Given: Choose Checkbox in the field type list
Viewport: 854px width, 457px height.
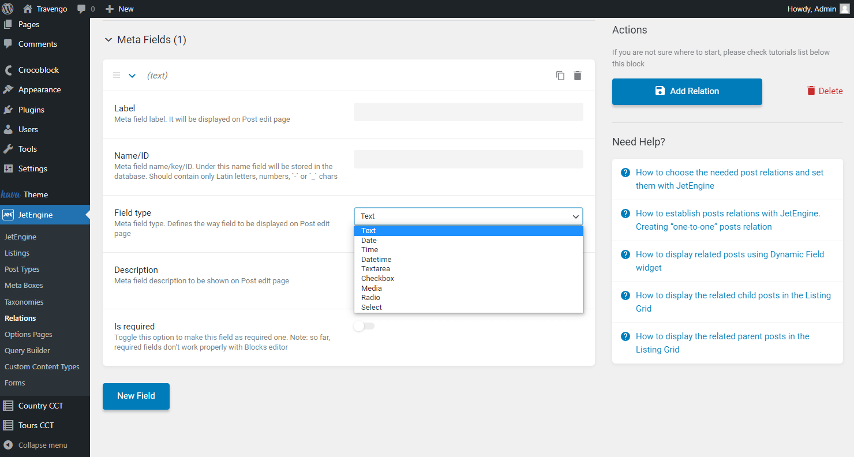Looking at the screenshot, I should pos(469,279).
